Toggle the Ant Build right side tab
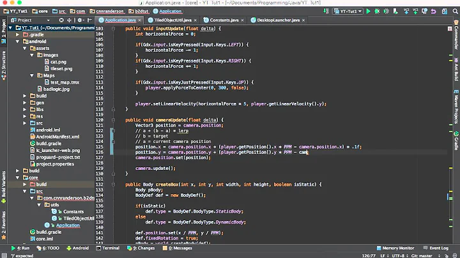Screen dimensions: 460x258 pos(456,69)
